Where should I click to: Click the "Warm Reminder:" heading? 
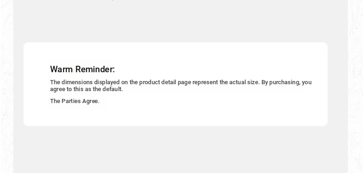click(x=82, y=69)
